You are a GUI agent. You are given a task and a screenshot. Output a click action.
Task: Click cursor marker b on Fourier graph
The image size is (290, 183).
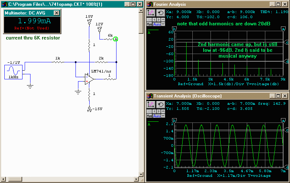coord(175,28)
